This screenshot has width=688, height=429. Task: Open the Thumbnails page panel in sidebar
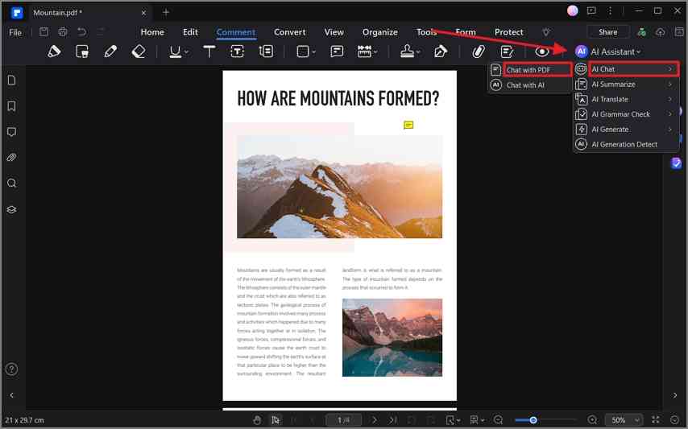pyautogui.click(x=12, y=80)
